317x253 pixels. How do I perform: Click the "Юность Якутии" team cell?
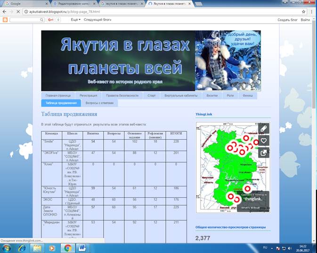[51, 192]
